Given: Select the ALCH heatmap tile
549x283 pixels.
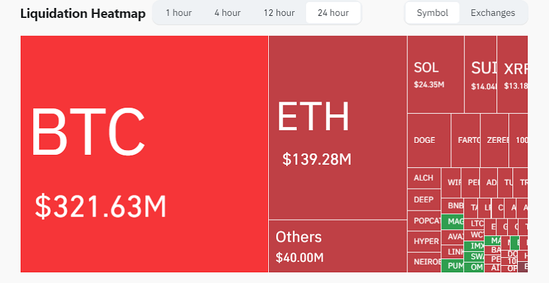Looking at the screenshot, I should [x=423, y=178].
